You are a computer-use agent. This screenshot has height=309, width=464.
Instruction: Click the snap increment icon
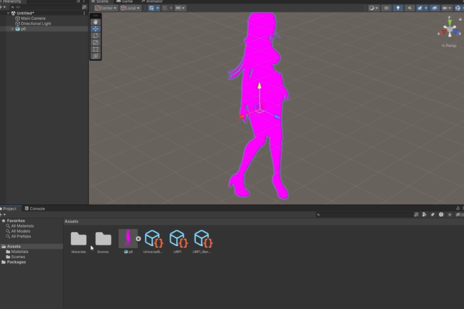tap(178, 8)
